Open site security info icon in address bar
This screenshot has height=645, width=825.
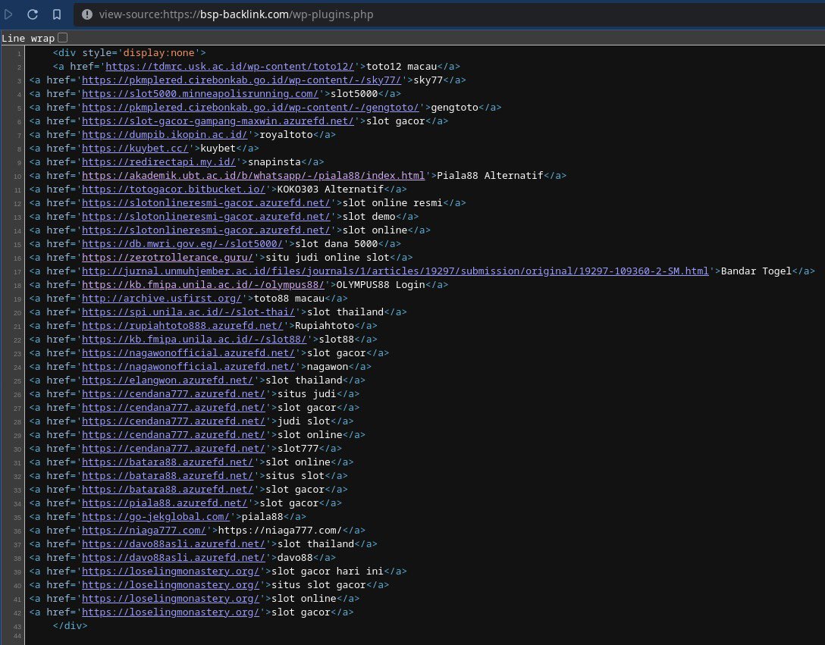coord(87,14)
